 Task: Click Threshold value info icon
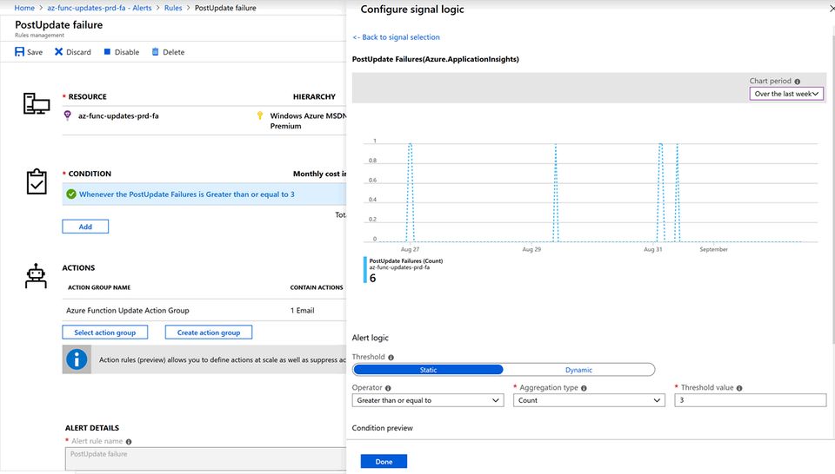(x=739, y=388)
